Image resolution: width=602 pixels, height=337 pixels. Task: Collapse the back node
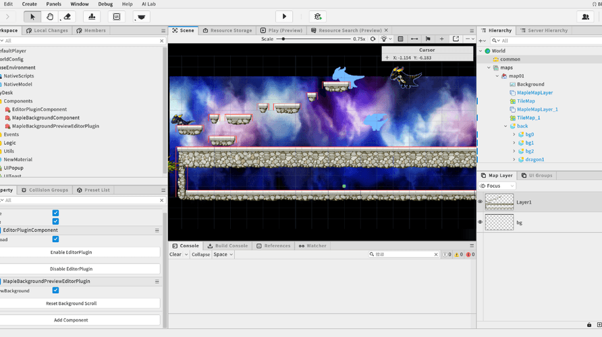pyautogui.click(x=505, y=126)
